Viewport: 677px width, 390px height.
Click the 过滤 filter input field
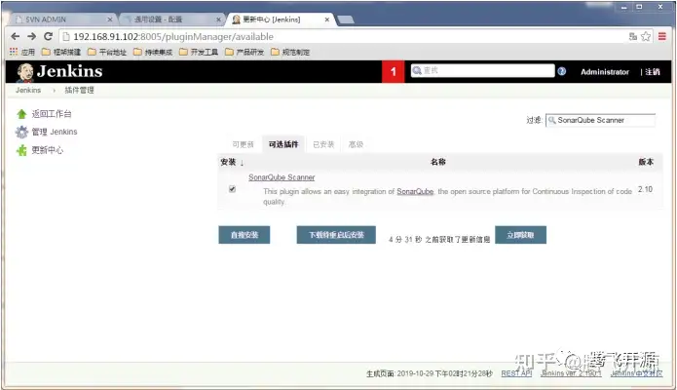click(601, 120)
